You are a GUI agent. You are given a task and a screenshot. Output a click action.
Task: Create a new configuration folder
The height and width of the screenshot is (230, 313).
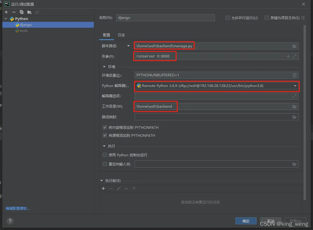pos(29,12)
